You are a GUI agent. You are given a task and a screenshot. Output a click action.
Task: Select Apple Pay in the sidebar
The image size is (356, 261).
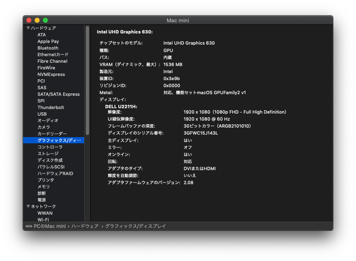click(48, 41)
